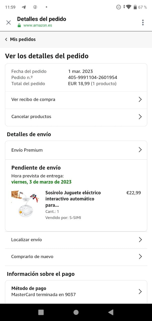Click chevron next to Localizar envío
The height and width of the screenshot is (321, 152).
pyautogui.click(x=140, y=240)
